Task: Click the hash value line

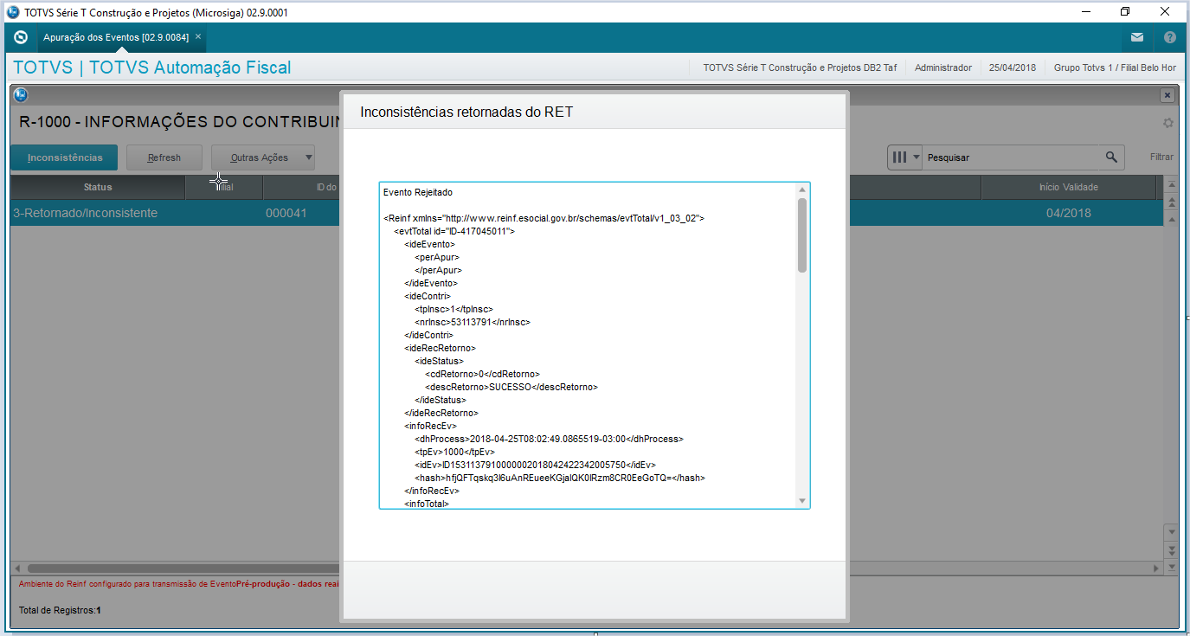Action: point(560,478)
